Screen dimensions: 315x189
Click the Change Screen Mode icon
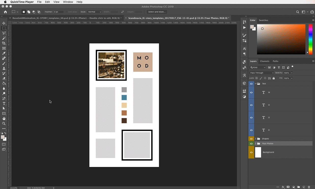tap(4, 149)
